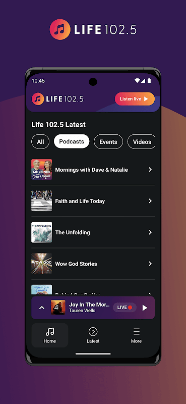The width and height of the screenshot is (186, 404).
Task: Click chevron next to Faith and Life Today
Action: [x=150, y=201]
